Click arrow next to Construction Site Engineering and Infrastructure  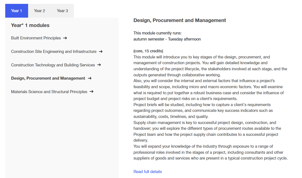point(101,52)
